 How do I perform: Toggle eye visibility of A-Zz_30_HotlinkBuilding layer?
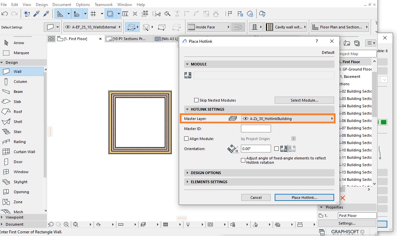coord(246,119)
